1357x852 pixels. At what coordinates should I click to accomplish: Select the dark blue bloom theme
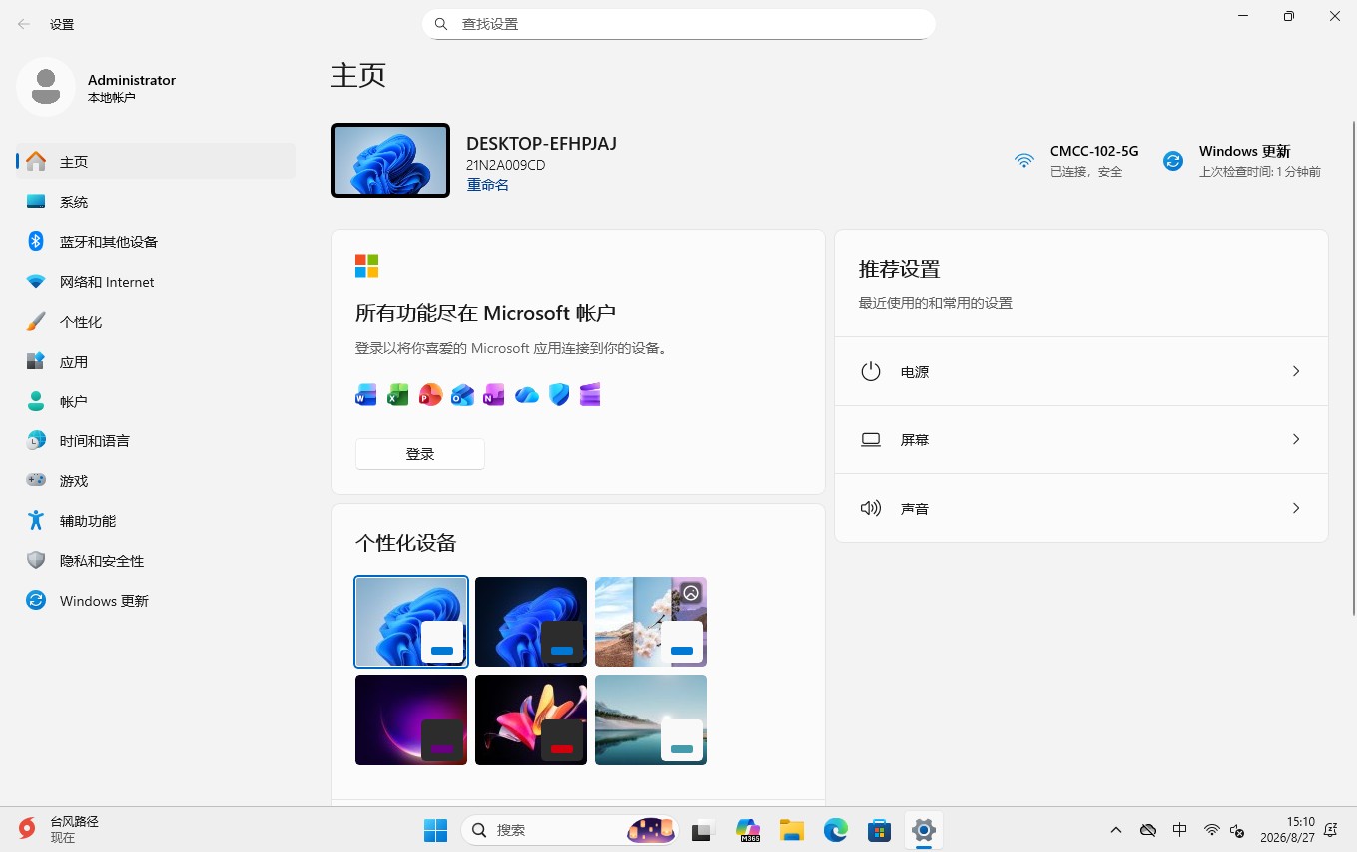(x=531, y=621)
